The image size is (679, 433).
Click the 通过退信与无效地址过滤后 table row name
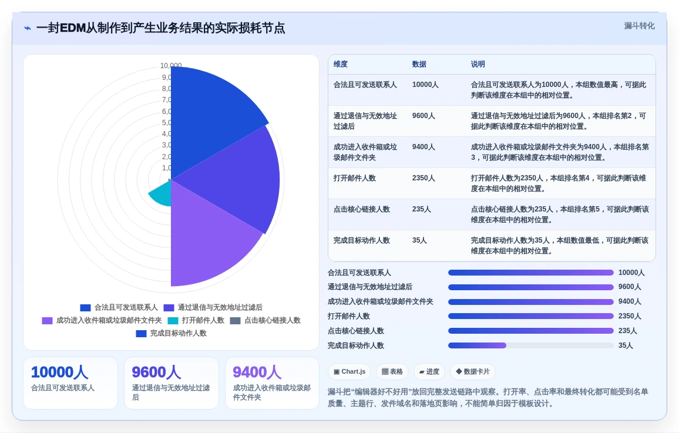point(365,121)
